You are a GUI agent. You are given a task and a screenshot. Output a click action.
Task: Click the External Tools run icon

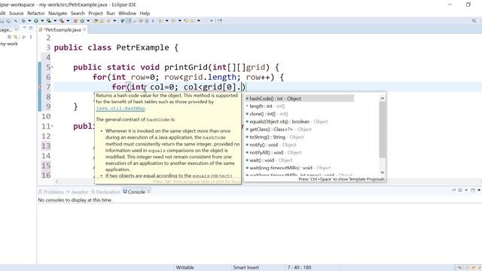tap(62, 21)
